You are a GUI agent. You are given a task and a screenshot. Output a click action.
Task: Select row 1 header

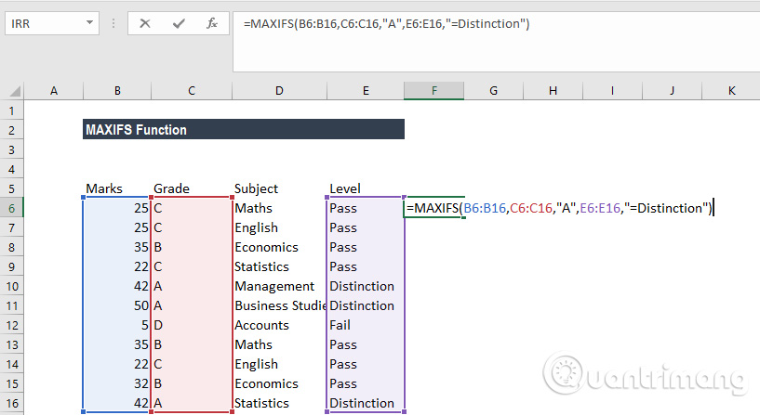[x=12, y=110]
